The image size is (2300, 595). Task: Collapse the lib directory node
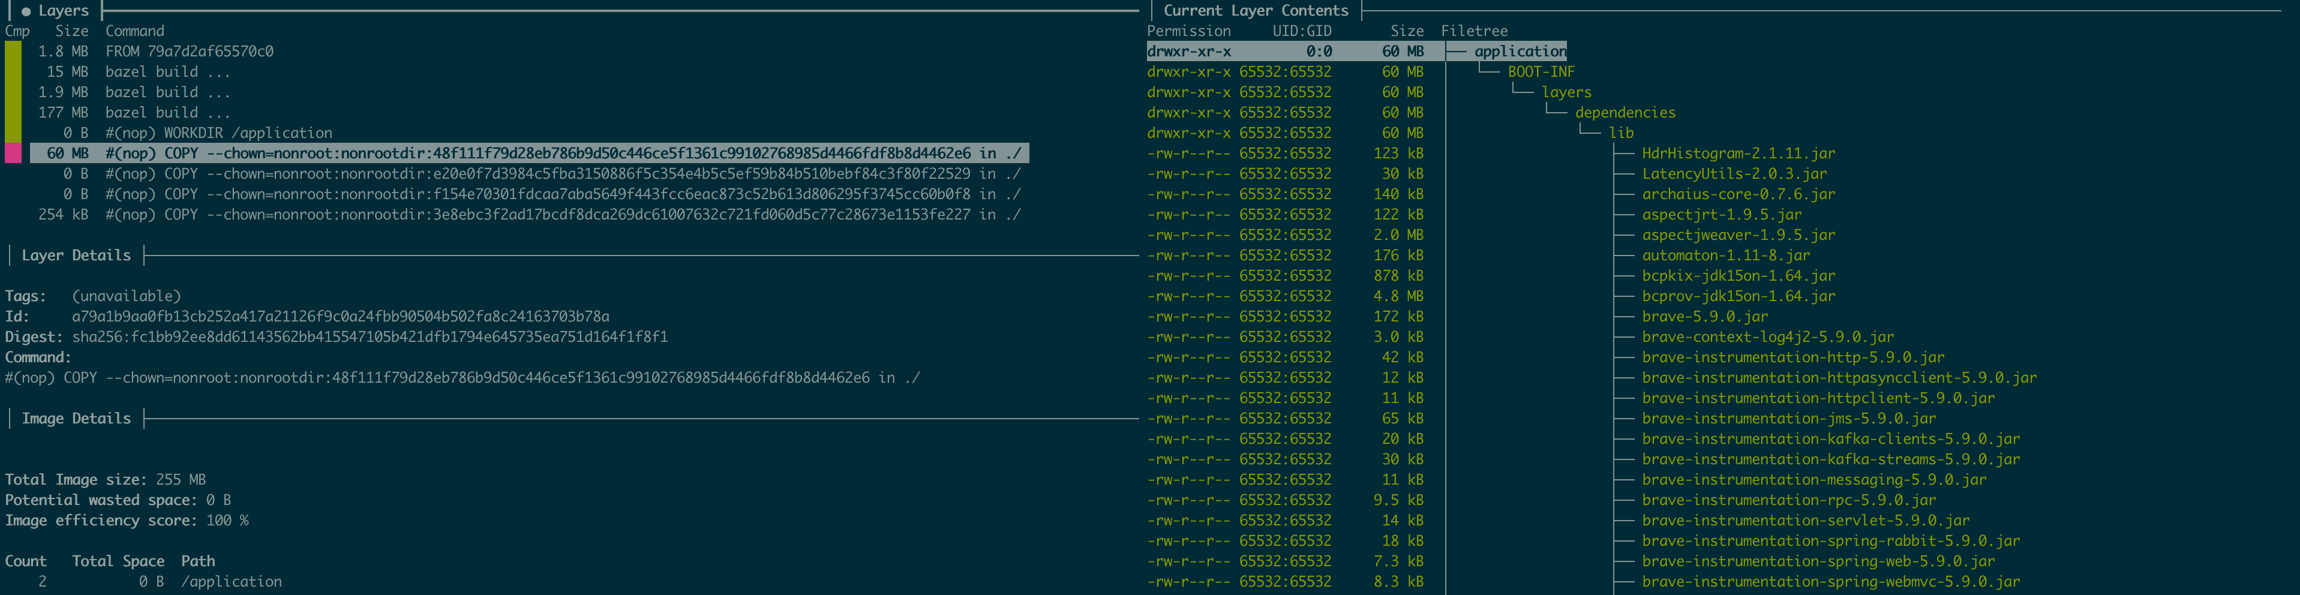click(1622, 133)
